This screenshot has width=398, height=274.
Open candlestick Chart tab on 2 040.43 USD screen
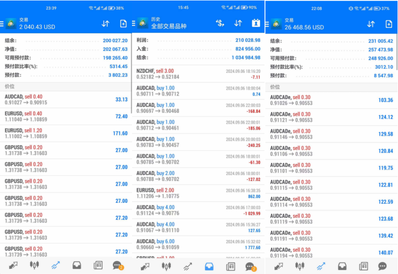(x=34, y=265)
